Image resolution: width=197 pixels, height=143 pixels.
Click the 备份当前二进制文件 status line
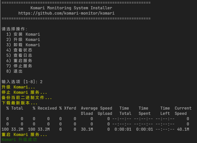click(x=27, y=98)
